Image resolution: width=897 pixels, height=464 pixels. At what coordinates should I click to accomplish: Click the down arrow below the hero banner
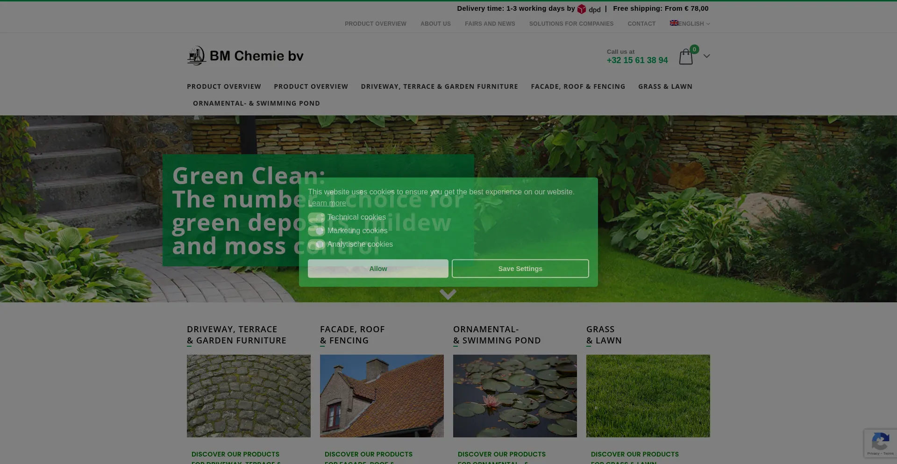coord(448,294)
